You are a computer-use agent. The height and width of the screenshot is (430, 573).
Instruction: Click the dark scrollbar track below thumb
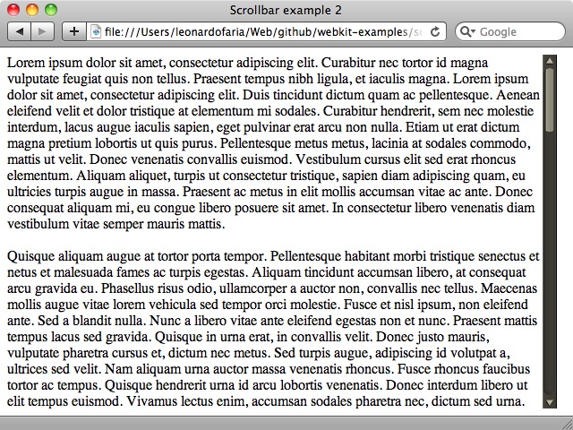point(550,263)
